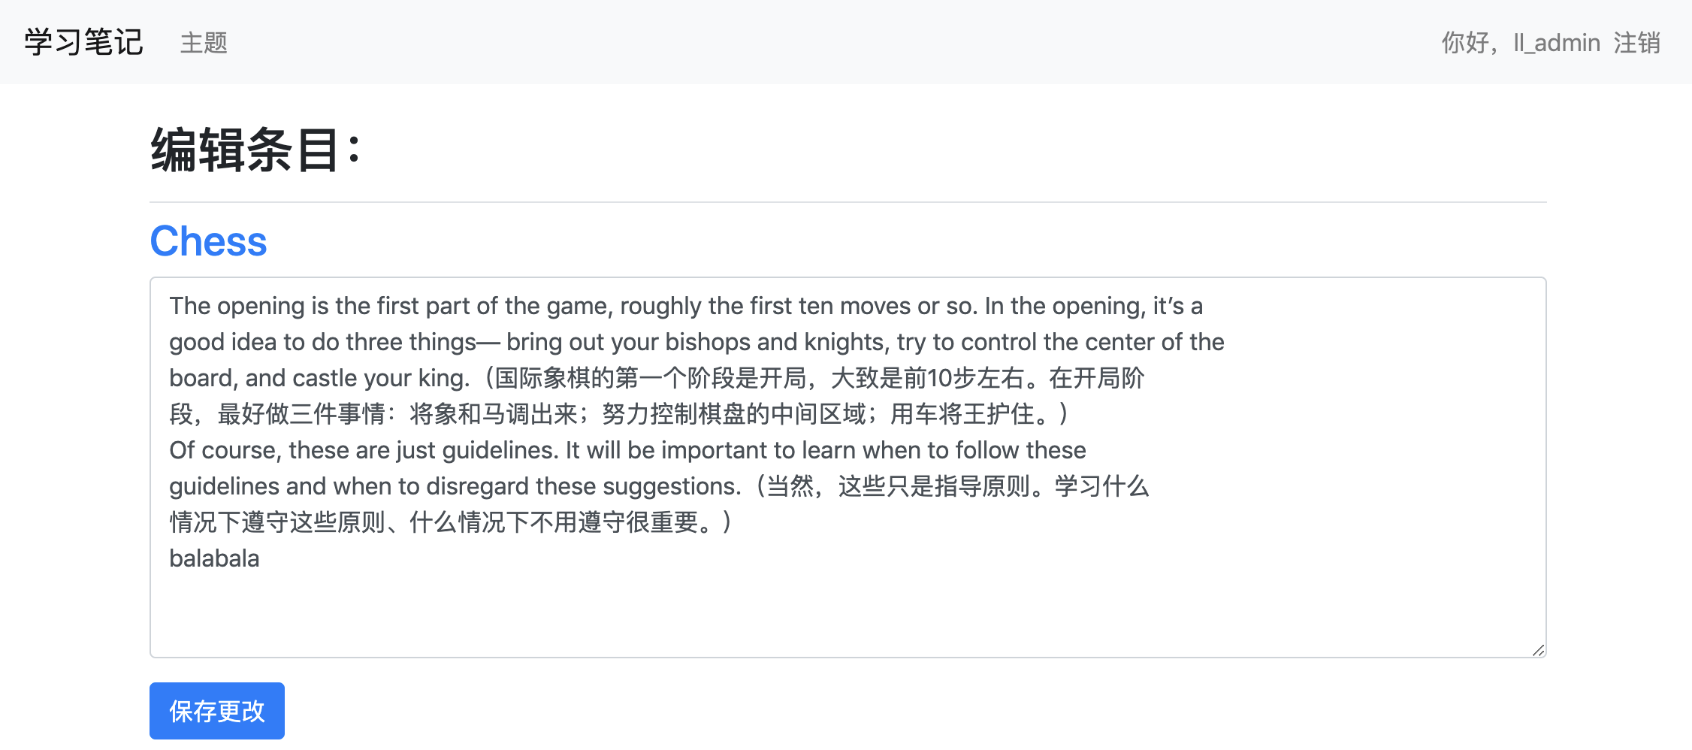Click the 学习笔记 brand logo link
The image size is (1692, 750).
(x=83, y=43)
